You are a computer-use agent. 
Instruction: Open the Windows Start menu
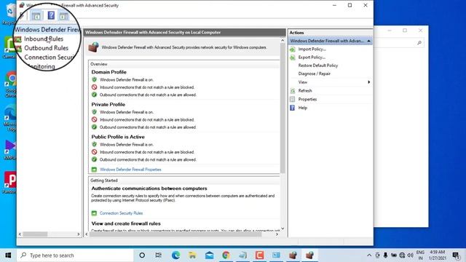tap(8, 255)
